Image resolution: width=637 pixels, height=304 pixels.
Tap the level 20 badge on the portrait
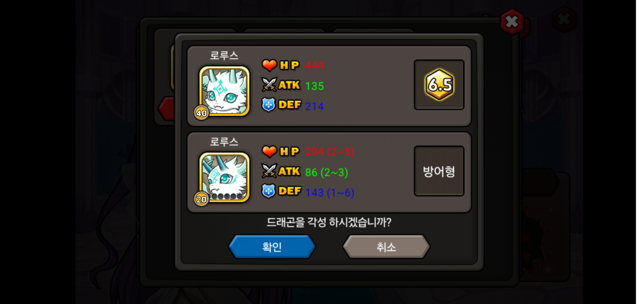coord(202,199)
